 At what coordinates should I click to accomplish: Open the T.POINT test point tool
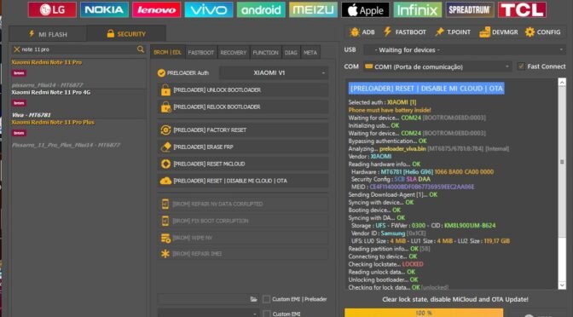[453, 32]
